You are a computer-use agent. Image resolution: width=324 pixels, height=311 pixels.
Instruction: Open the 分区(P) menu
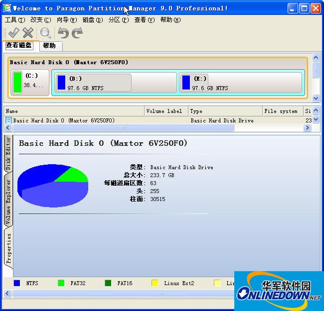(119, 20)
